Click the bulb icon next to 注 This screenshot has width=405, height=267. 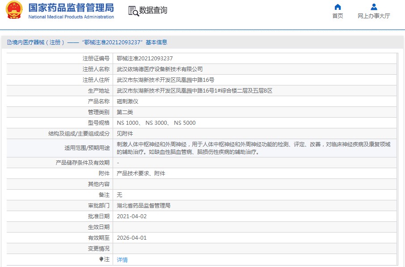(x=101, y=259)
